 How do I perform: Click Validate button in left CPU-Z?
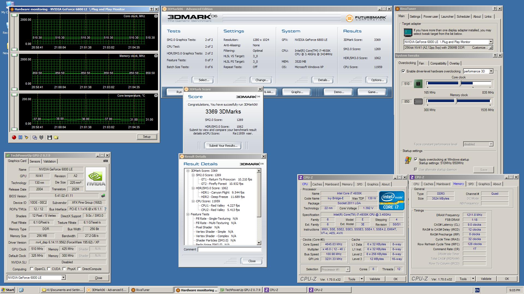click(375, 279)
